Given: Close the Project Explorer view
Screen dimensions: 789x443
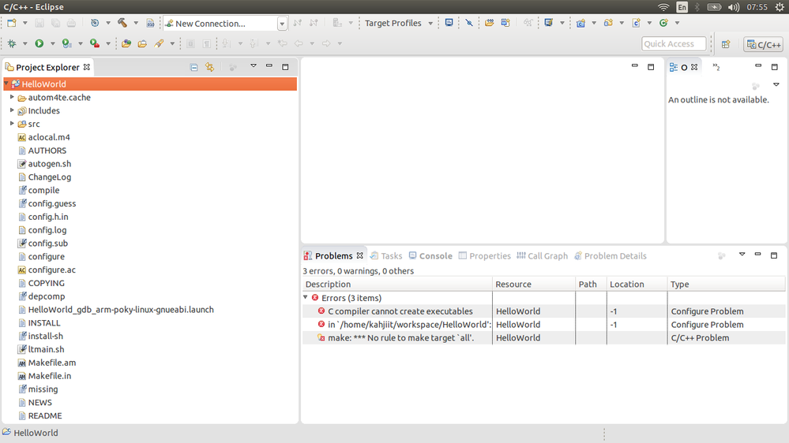Looking at the screenshot, I should pos(87,67).
